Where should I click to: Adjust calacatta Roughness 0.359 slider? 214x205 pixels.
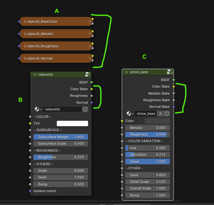click(x=61, y=157)
